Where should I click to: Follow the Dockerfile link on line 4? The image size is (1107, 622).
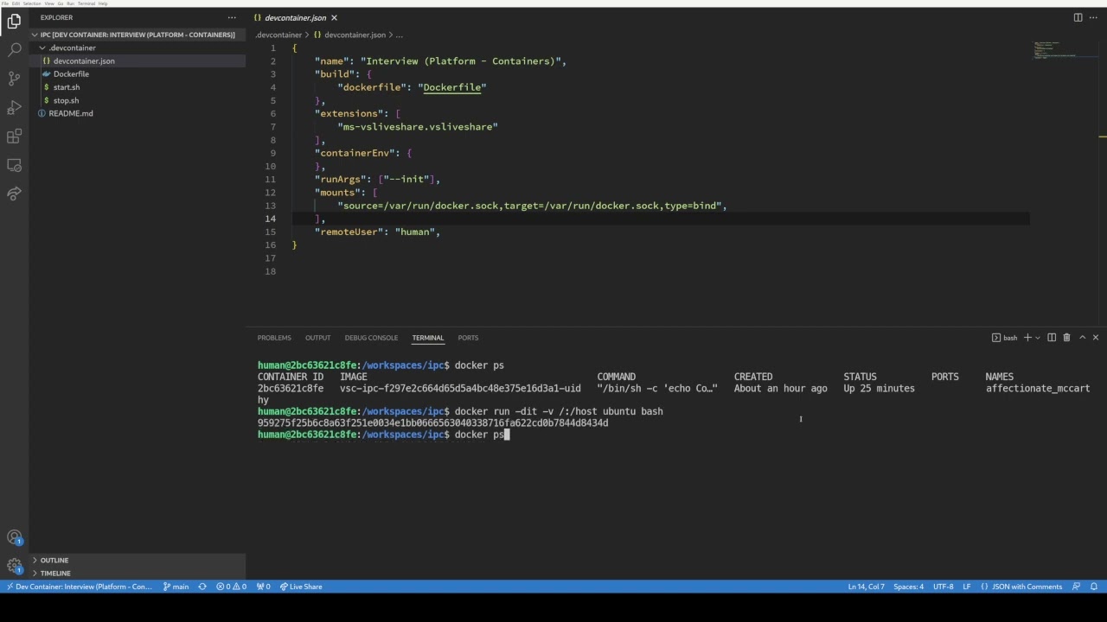[x=451, y=87]
